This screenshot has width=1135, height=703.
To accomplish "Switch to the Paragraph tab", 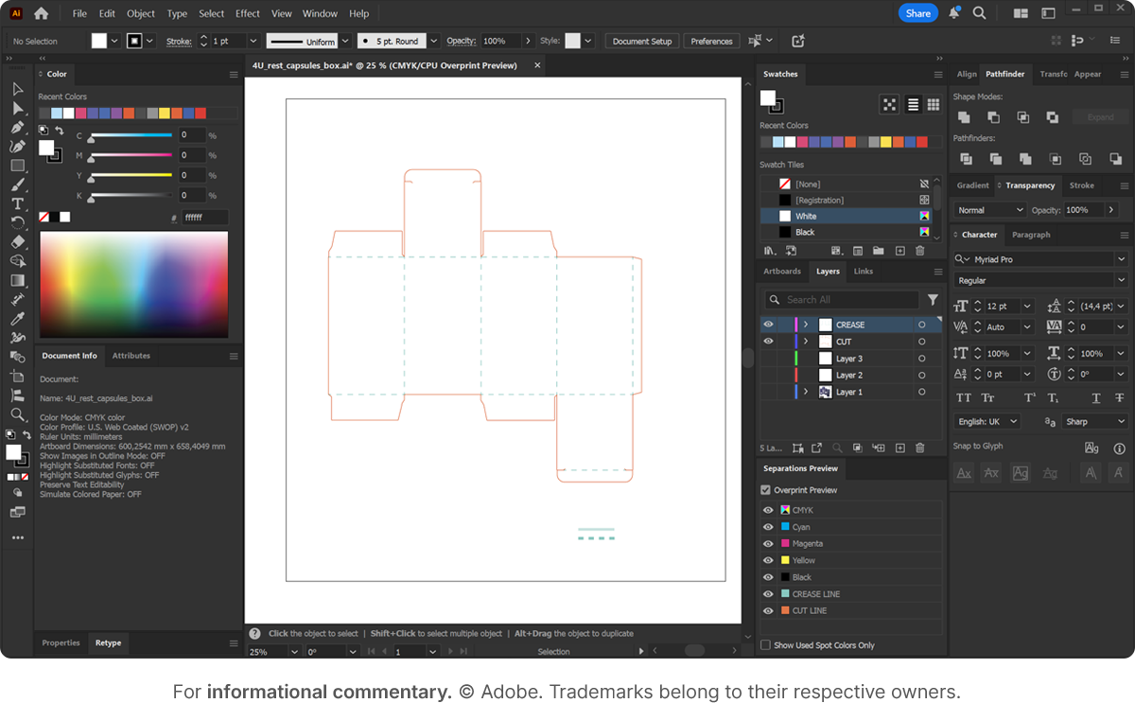I will point(1031,235).
